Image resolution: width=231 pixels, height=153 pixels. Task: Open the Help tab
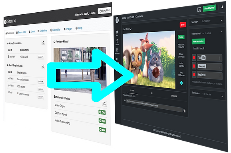coord(79,28)
